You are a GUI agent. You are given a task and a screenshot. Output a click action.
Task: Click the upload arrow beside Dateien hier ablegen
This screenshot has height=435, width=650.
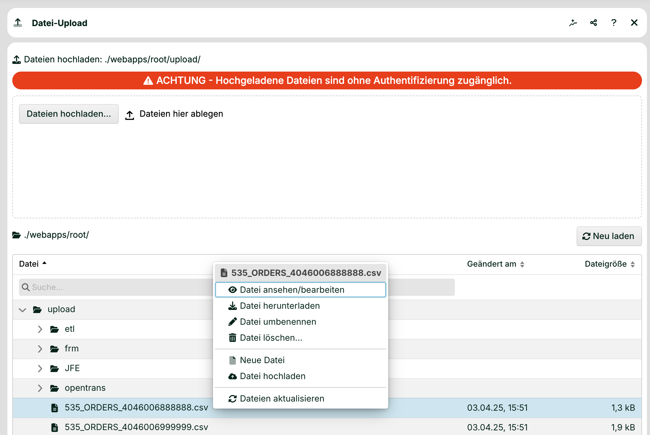(x=130, y=115)
